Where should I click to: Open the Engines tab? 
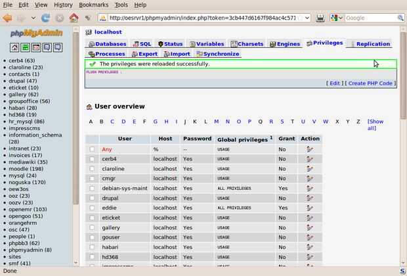pyautogui.click(x=285, y=44)
